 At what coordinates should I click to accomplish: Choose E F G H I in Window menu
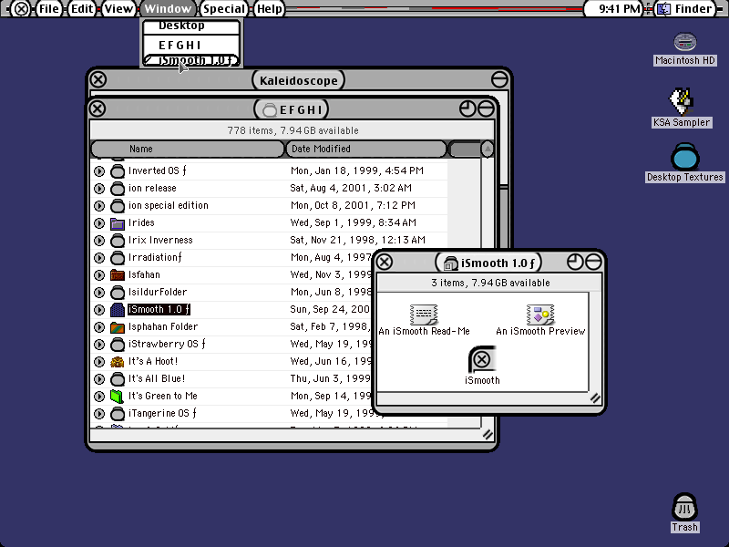(191, 45)
